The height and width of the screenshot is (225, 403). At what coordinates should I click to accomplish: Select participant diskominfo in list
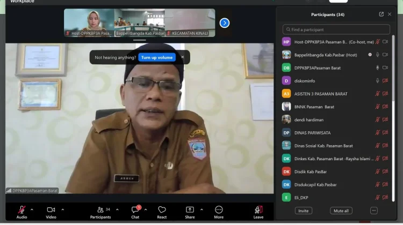[x=336, y=81]
